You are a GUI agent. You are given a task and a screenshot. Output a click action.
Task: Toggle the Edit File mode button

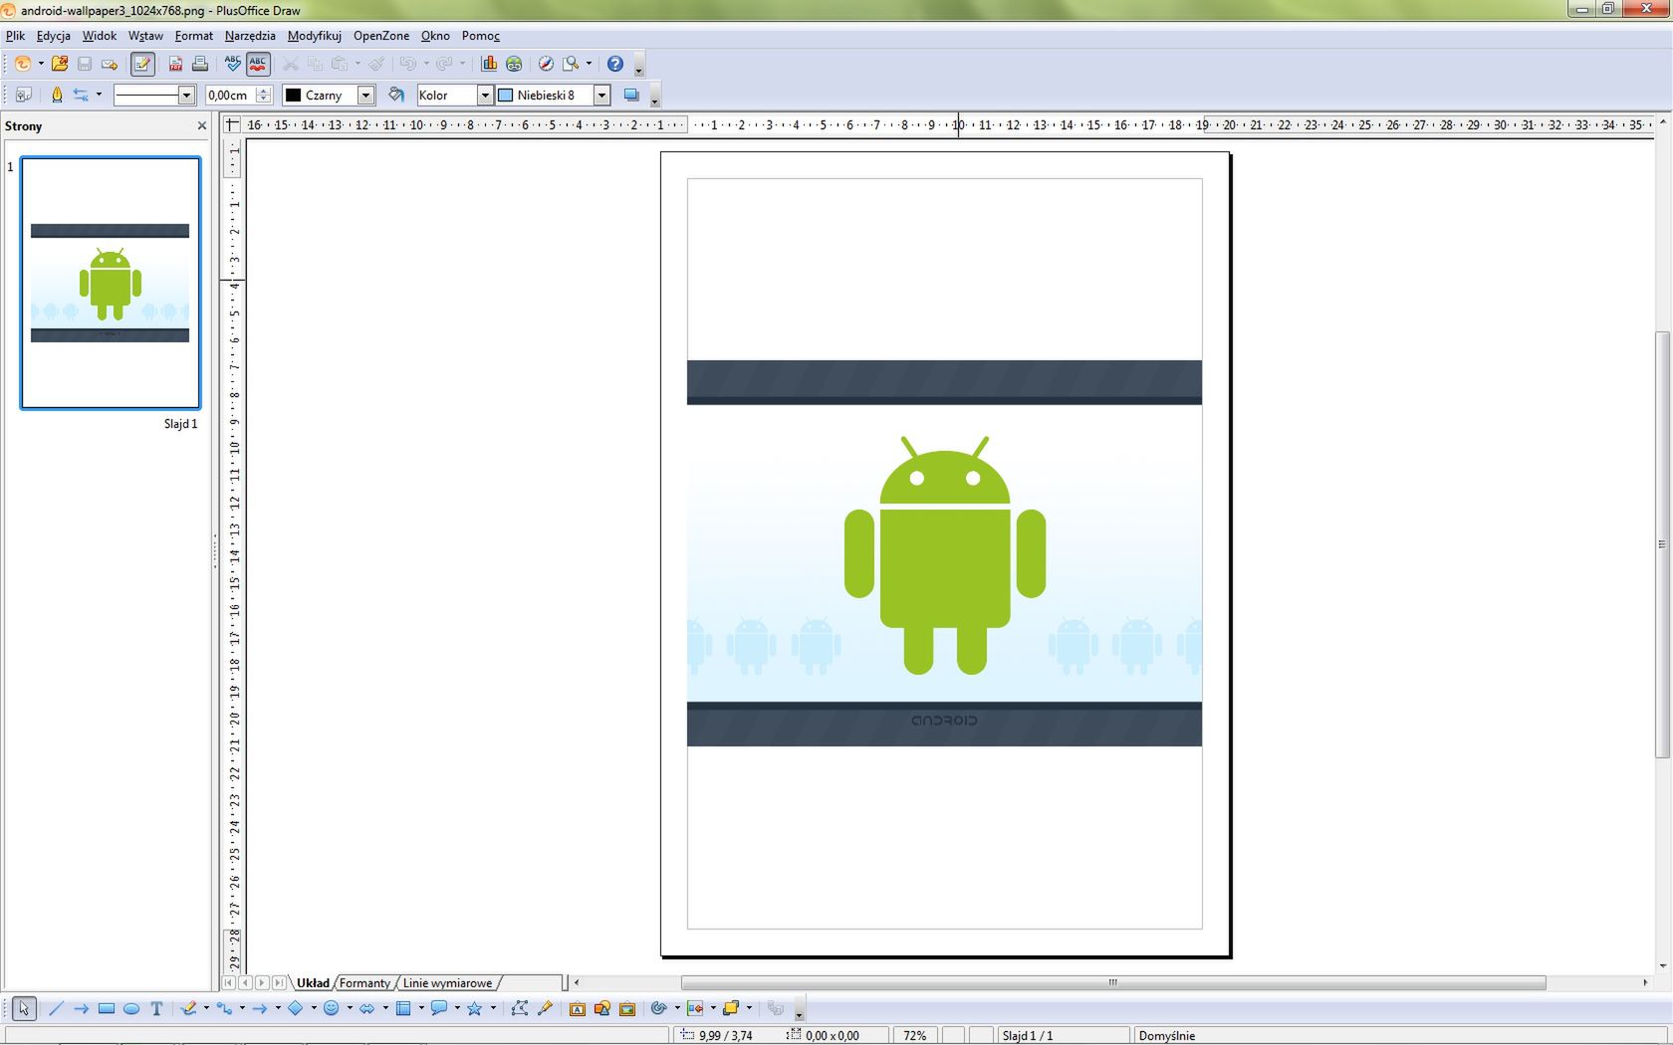pos(142,64)
